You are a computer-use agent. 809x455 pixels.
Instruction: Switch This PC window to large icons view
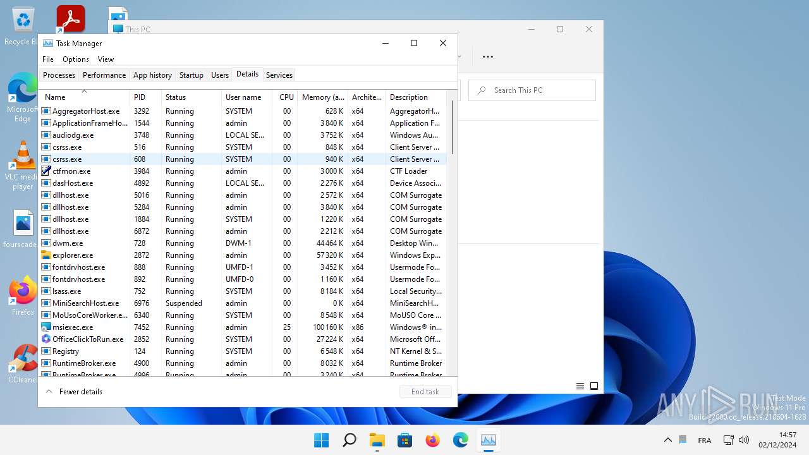[x=594, y=386]
